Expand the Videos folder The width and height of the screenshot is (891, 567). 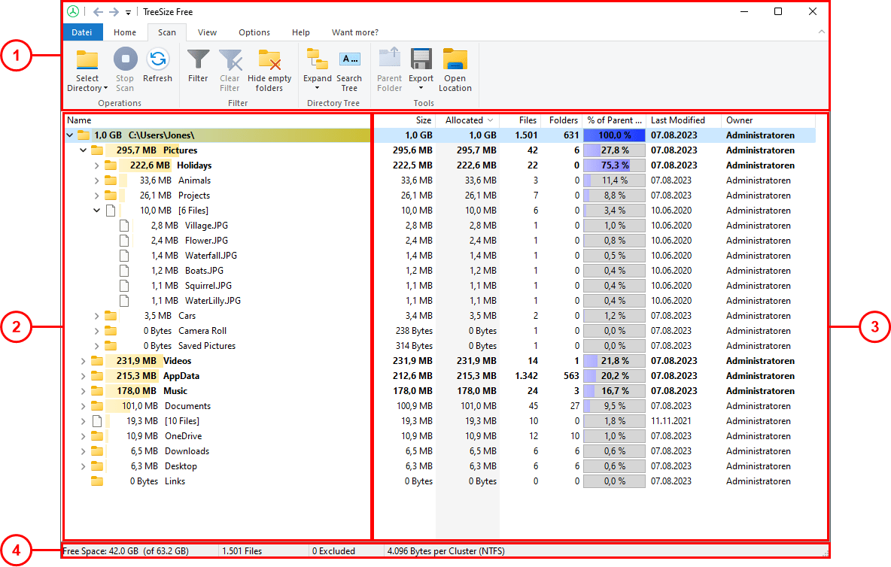click(x=83, y=361)
